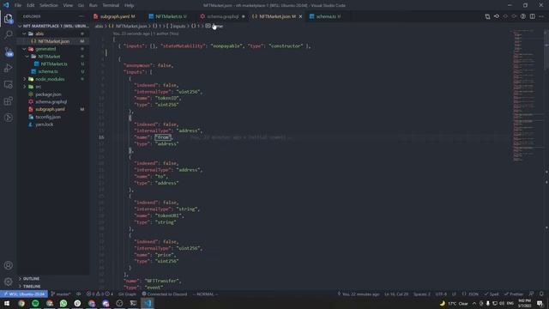The image size is (549, 309).
Task: Open NFTMarket.ts in the Explorer tree
Action: pos(54,64)
